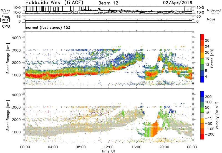
Task: Pick gray segment of velocity colorbar
Action: click(202, 115)
